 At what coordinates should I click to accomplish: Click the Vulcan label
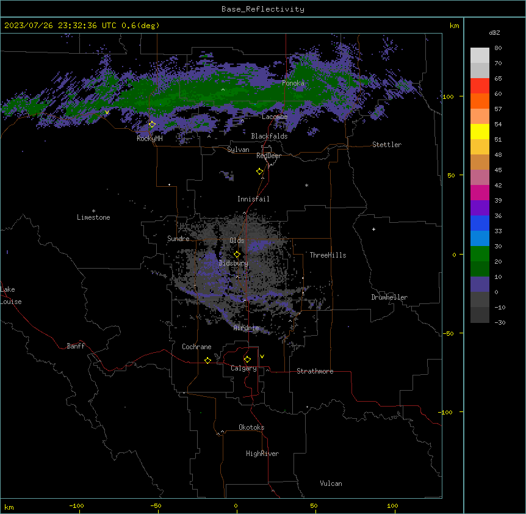point(331,483)
